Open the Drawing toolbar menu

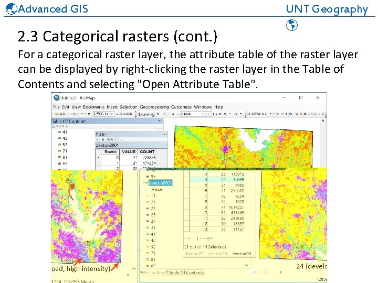pyautogui.click(x=146, y=114)
